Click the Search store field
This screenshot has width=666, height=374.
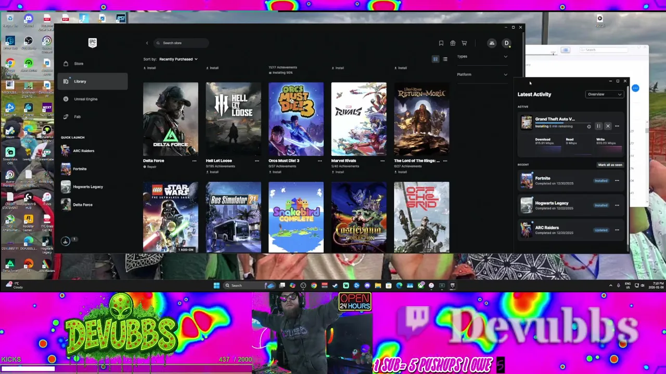click(181, 43)
